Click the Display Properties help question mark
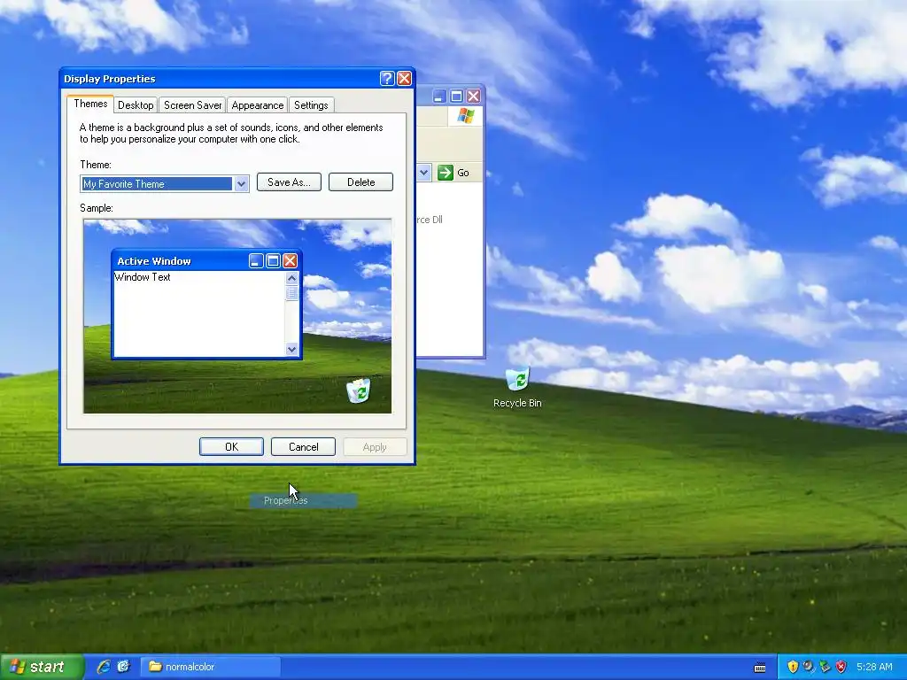The height and width of the screenshot is (680, 907). point(387,79)
